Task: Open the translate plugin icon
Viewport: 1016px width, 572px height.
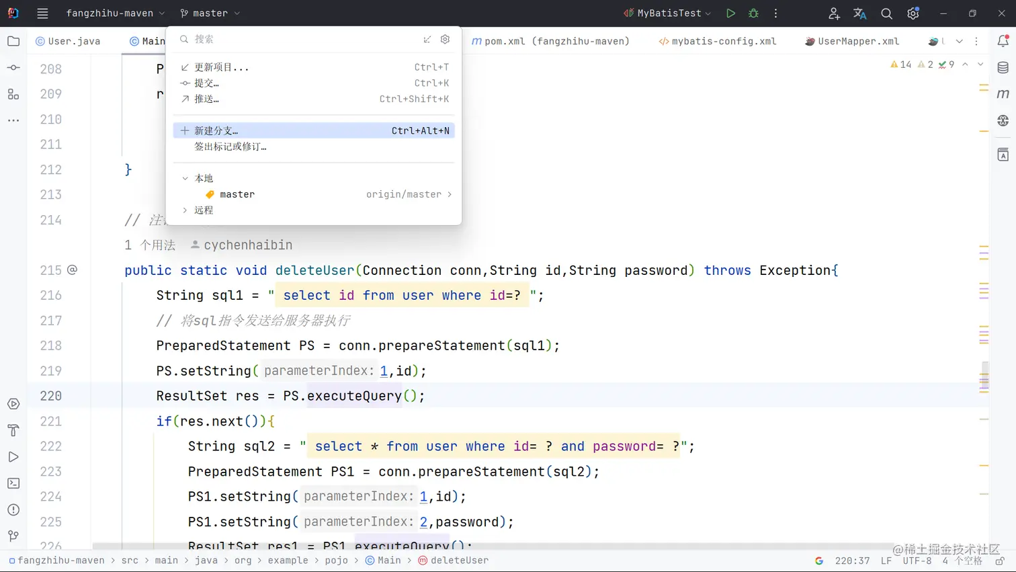Action: click(x=859, y=13)
